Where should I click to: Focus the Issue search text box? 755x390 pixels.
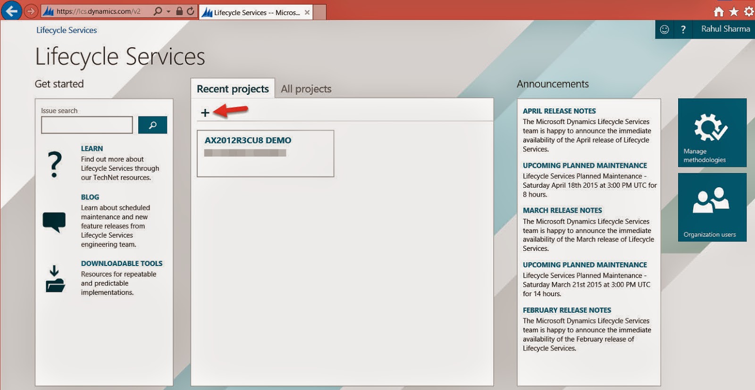87,125
